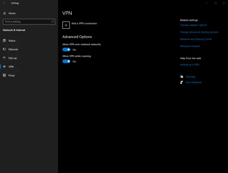This screenshot has height=173, width=228.
Task: Focus the Find a setting search box
Action: [29, 22]
